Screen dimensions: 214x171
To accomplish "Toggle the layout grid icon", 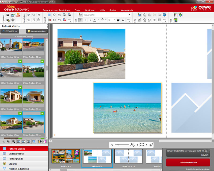I will coord(49,15).
